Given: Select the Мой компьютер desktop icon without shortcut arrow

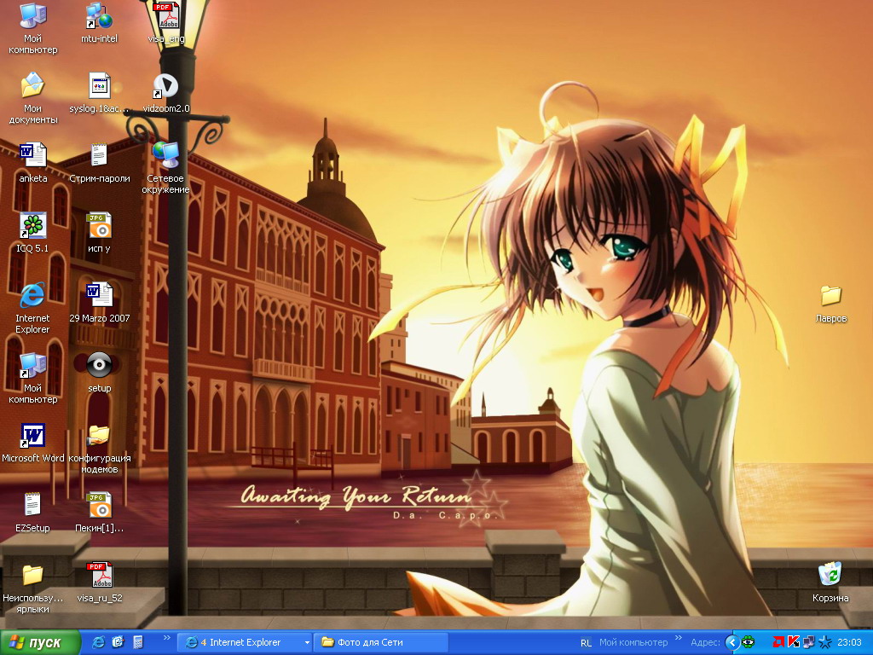Looking at the screenshot, I should (32, 29).
